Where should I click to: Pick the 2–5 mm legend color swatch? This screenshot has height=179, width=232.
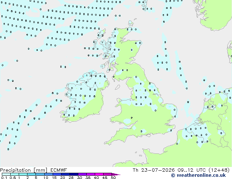tap(31, 174)
